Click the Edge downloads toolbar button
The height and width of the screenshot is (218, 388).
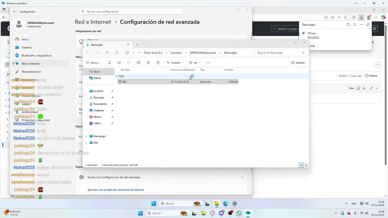[361, 17]
